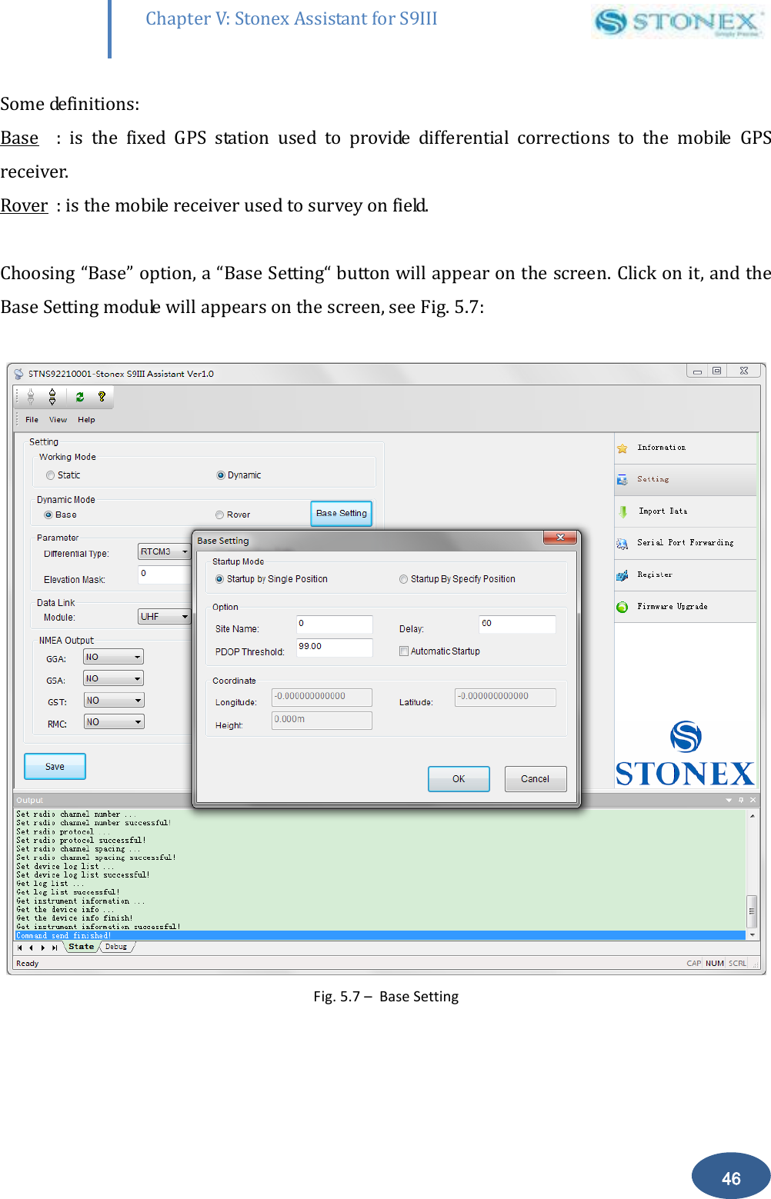Open Import Data from the sidebar
The width and height of the screenshot is (771, 1199).
pyautogui.click(x=685, y=511)
